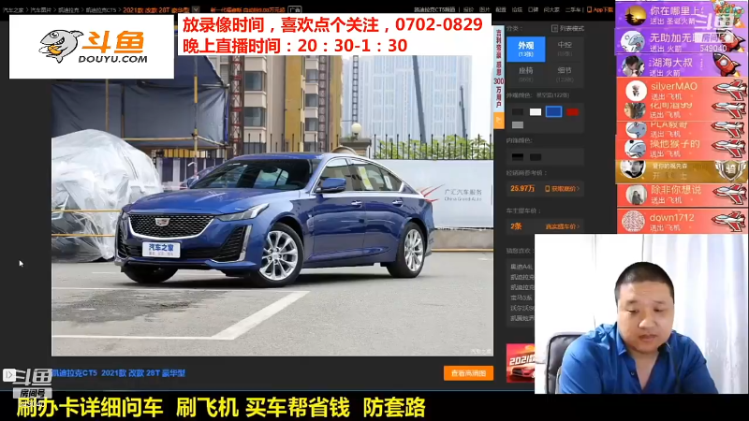The image size is (749, 421).
Task: Switch to 列表模式 list view
Action: click(x=567, y=29)
